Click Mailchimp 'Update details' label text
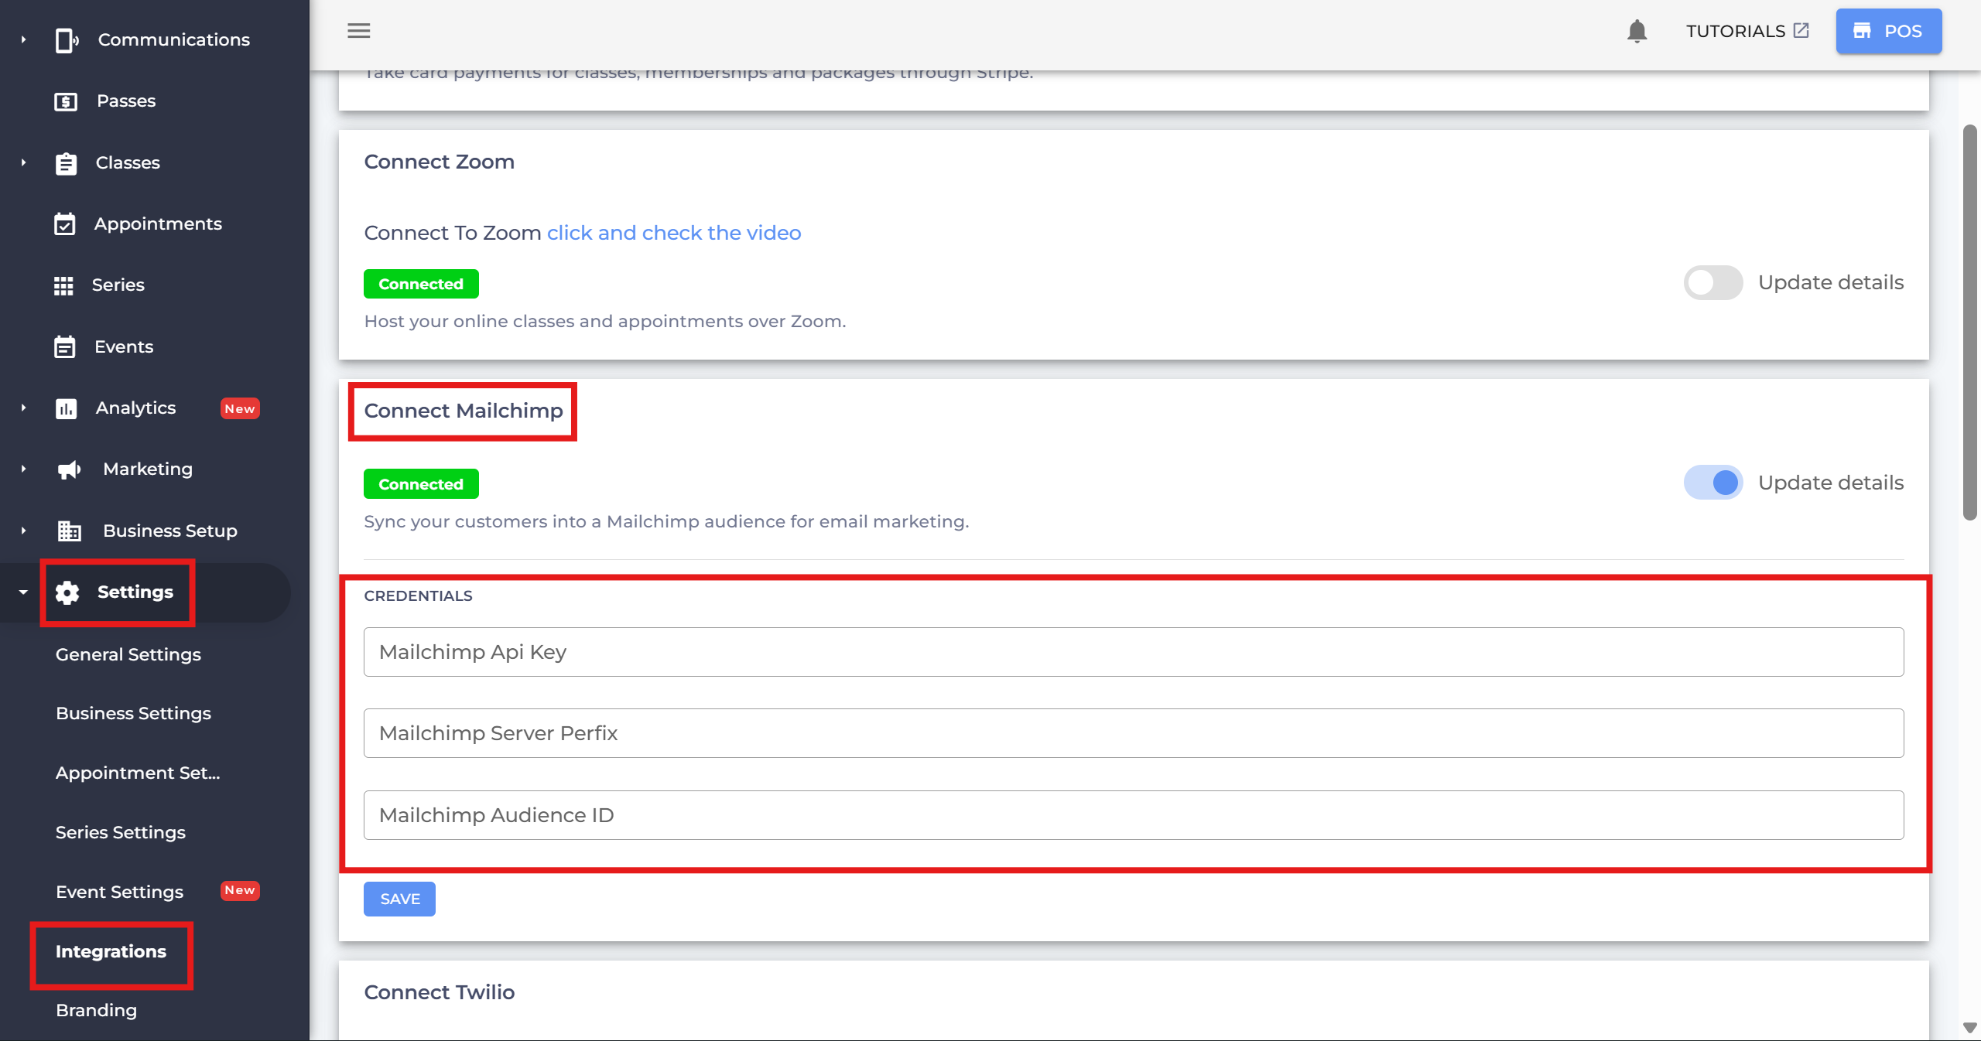 (x=1831, y=483)
